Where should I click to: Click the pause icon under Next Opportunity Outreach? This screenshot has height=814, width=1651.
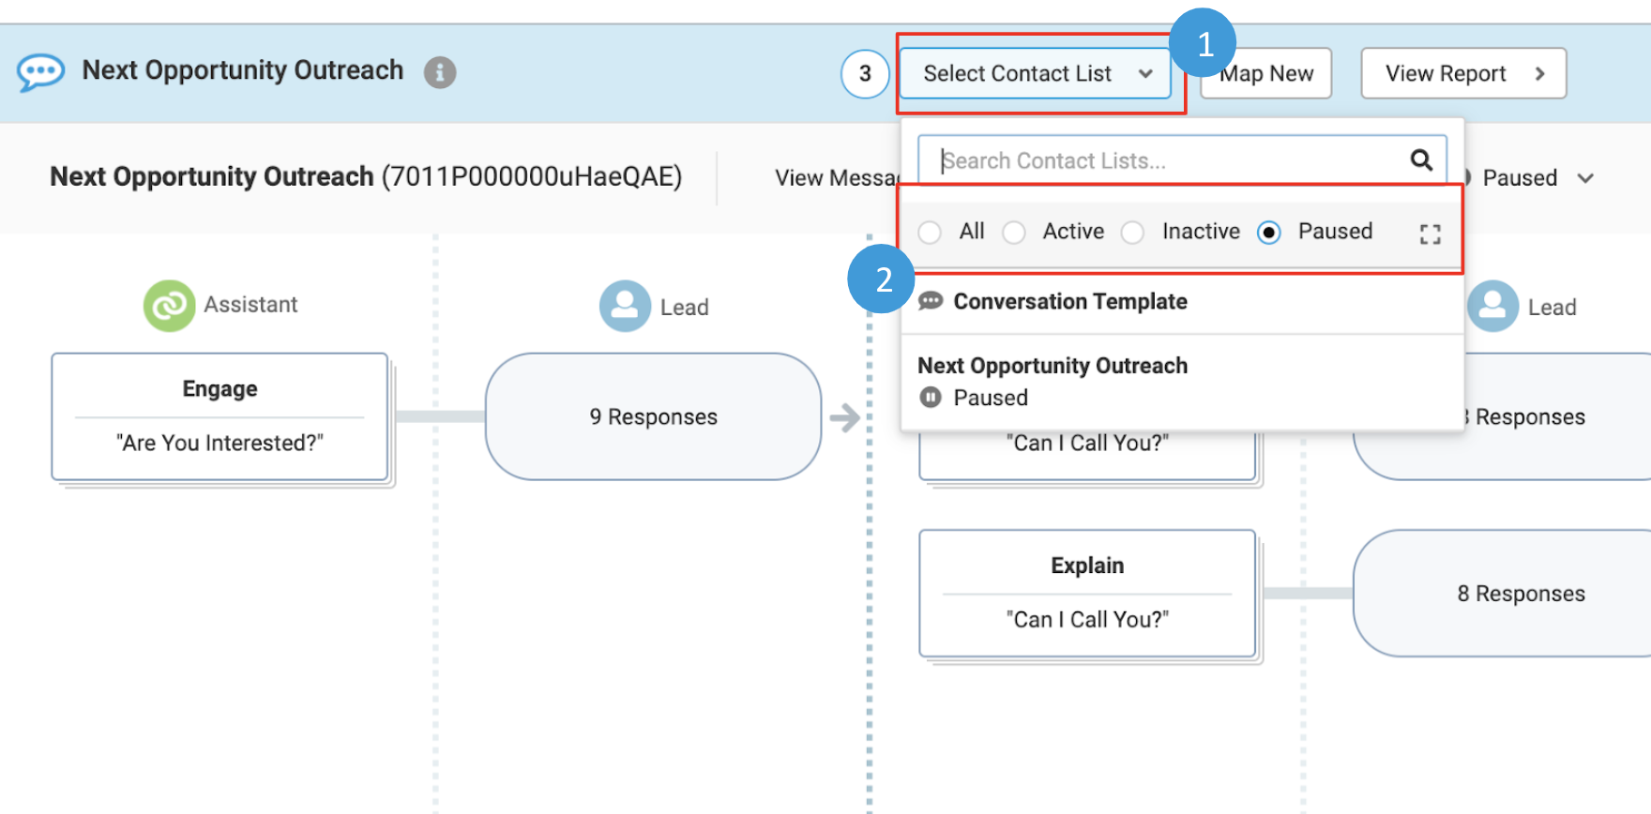pos(930,398)
